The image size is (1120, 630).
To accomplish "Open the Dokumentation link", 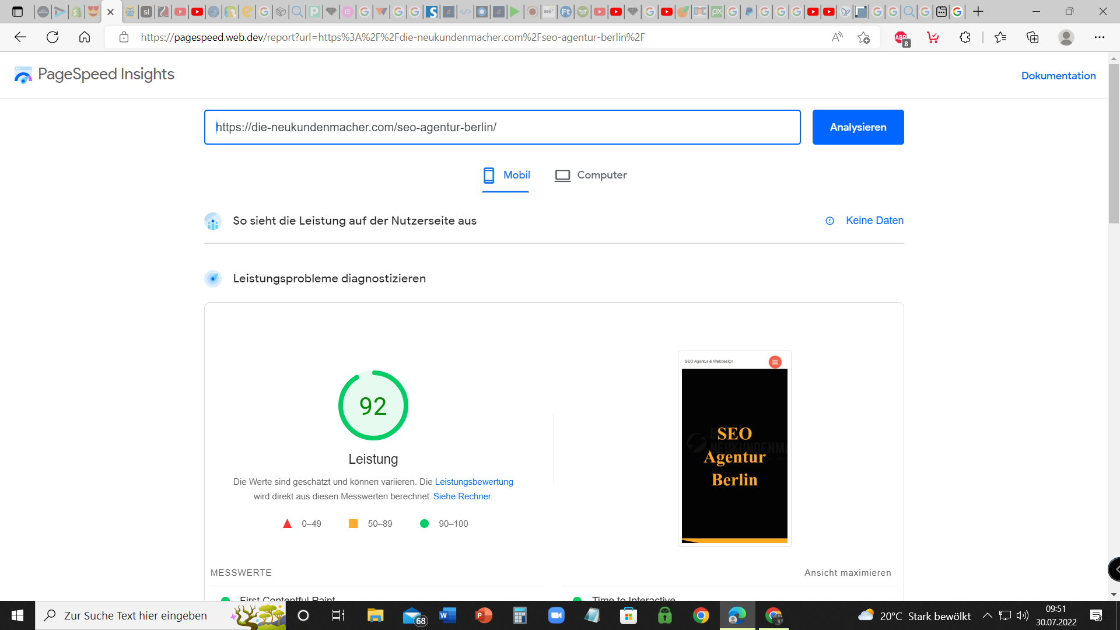I will pos(1058,76).
